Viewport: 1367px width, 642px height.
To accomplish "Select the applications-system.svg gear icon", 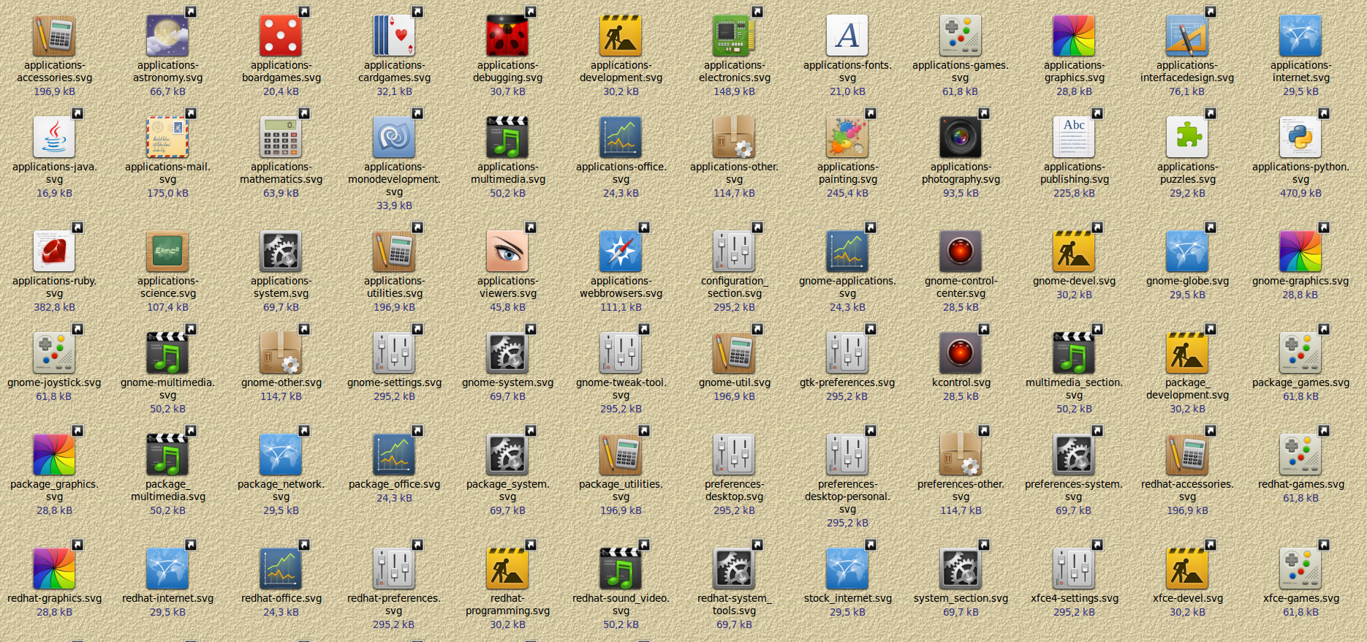I will point(281,251).
